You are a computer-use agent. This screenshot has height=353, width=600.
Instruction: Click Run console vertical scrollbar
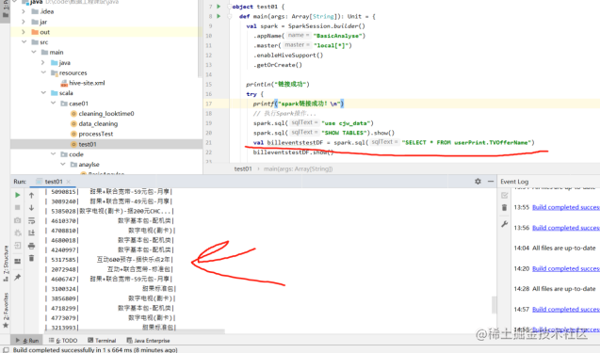494,304
